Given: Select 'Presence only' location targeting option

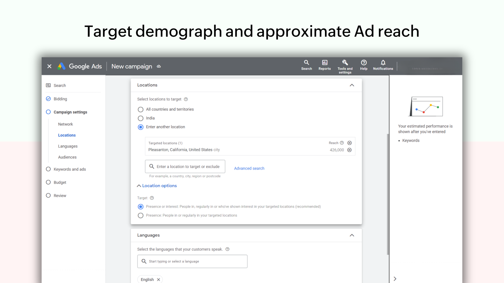Looking at the screenshot, I should 140,215.
